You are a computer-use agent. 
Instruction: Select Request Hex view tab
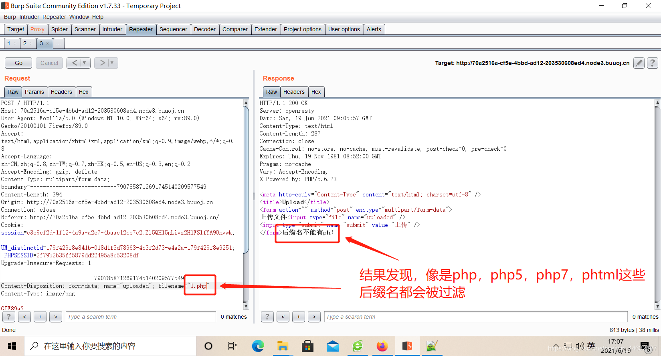click(x=83, y=92)
